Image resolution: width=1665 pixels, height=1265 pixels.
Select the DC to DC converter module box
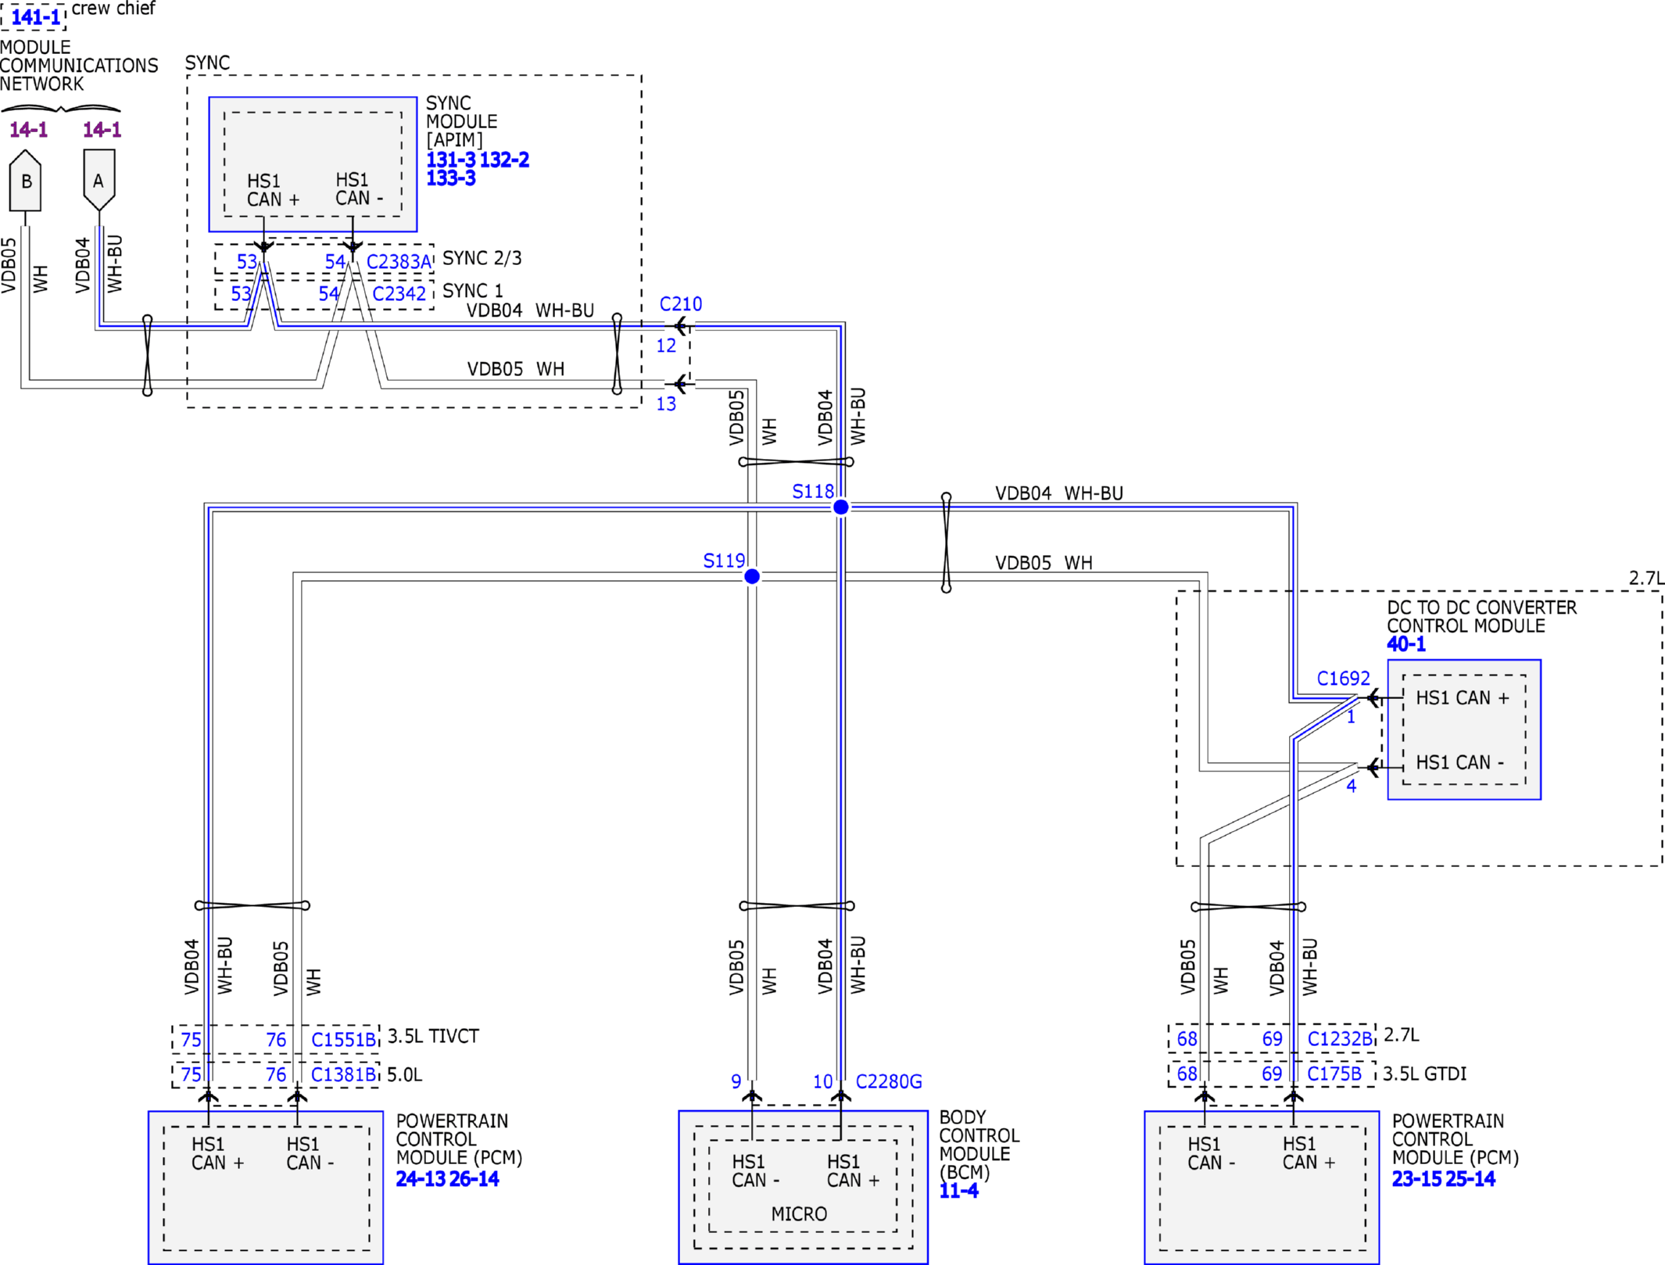tap(1463, 729)
